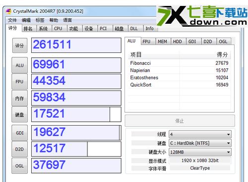Select the Fibonacci result row

pyautogui.click(x=180, y=63)
